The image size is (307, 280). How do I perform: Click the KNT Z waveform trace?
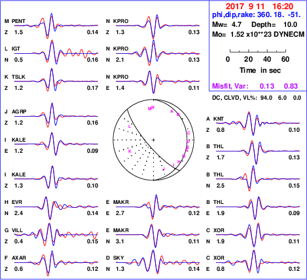[258, 123]
